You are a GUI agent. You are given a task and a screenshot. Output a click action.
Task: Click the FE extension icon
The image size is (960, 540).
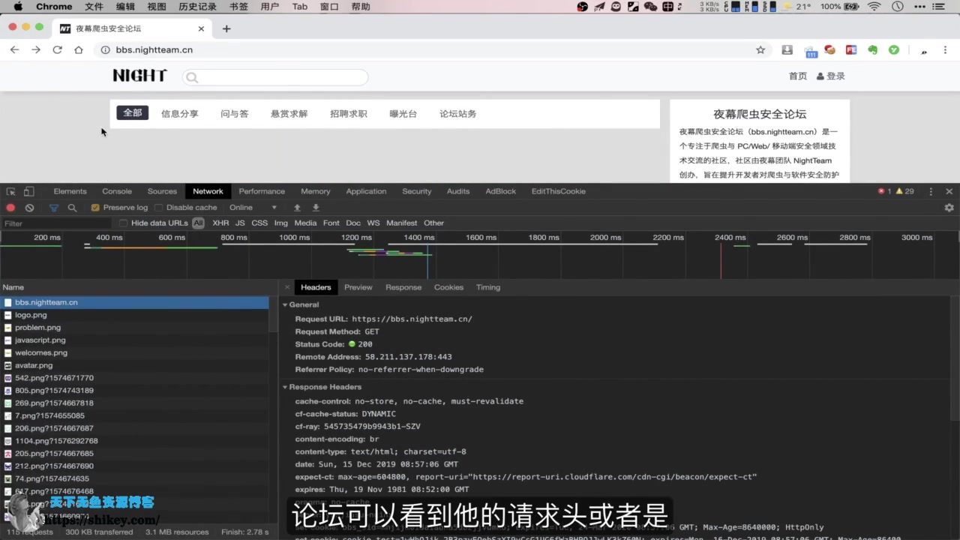click(x=851, y=50)
